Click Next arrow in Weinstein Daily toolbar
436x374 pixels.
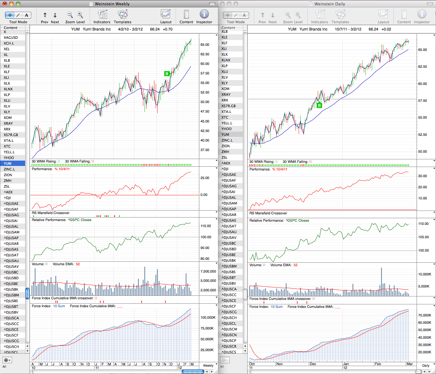click(273, 15)
